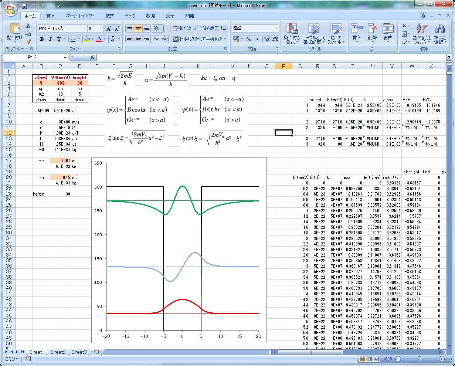Toggle Bold formatting
Image resolution: width=455 pixels, height=366 pixels.
pos(42,39)
